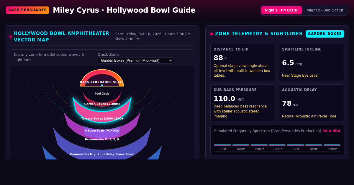Click the GARDEN BOXES zone badge
The width and height of the screenshot is (354, 185).
[x=325, y=34]
